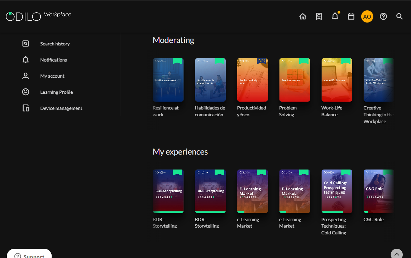Image resolution: width=411 pixels, height=258 pixels.
Task: Open the Problem Solving course thumbnail
Action: pos(295,80)
